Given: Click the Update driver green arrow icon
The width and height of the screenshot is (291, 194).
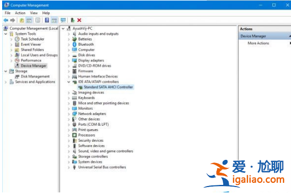Looking at the screenshot, I should coord(72,20).
